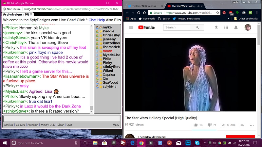Click the video player to pause
This screenshot has height=147, width=262.
(190, 74)
